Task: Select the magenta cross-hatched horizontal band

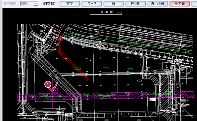Action: click(105, 96)
